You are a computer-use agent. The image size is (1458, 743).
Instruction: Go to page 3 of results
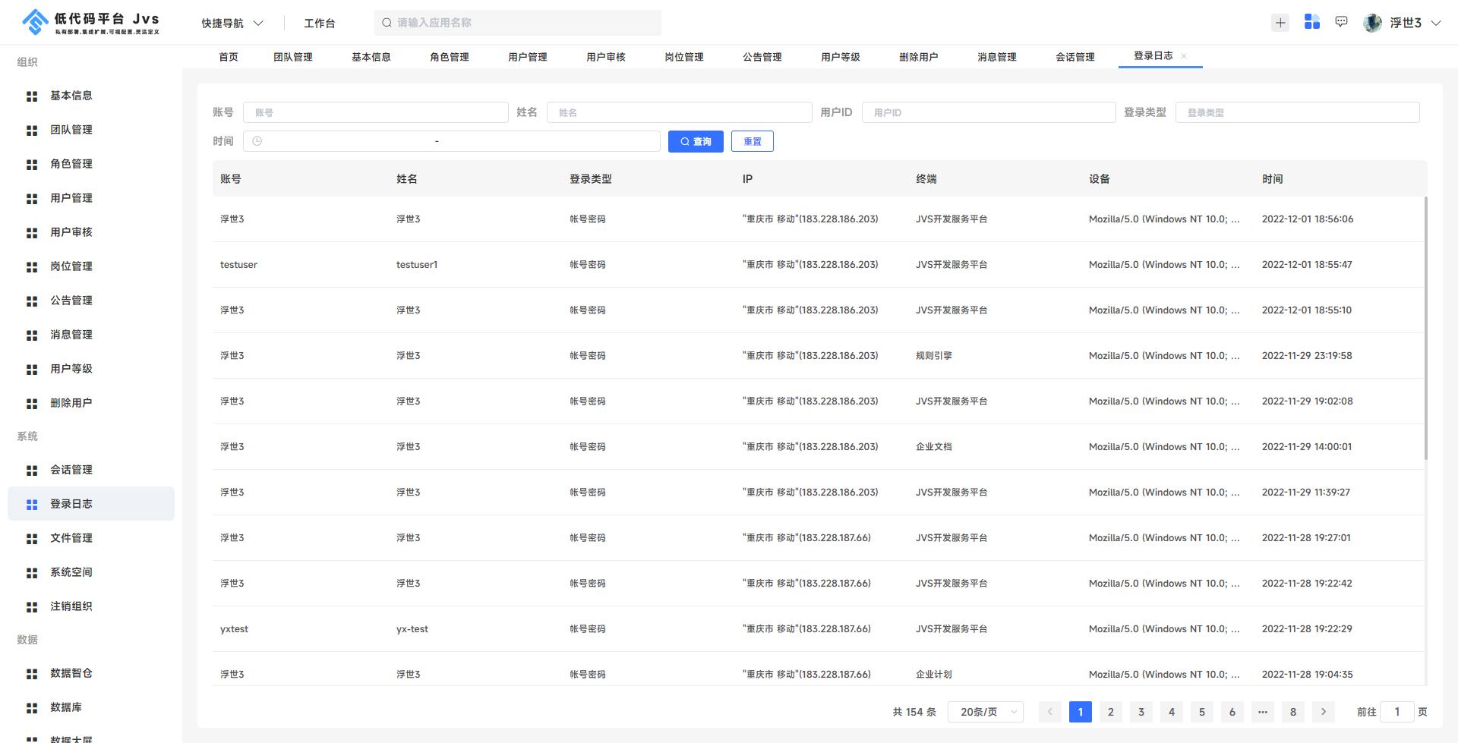pyautogui.click(x=1141, y=712)
